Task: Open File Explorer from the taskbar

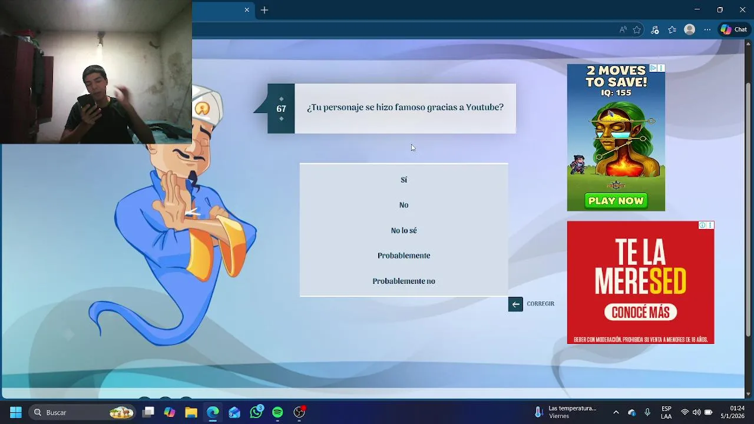Action: 191,412
